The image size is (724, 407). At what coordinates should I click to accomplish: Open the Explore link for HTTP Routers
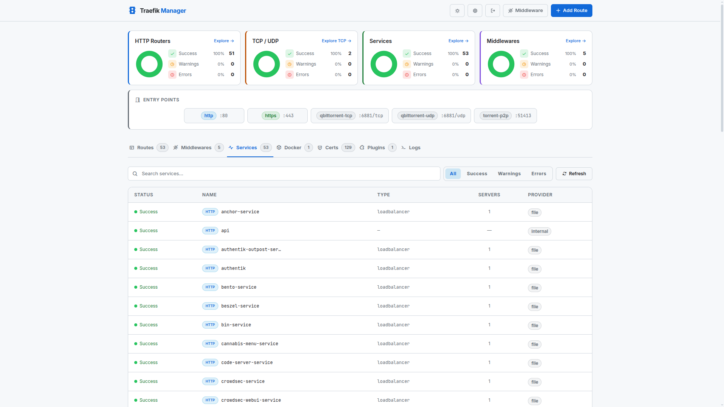223,41
